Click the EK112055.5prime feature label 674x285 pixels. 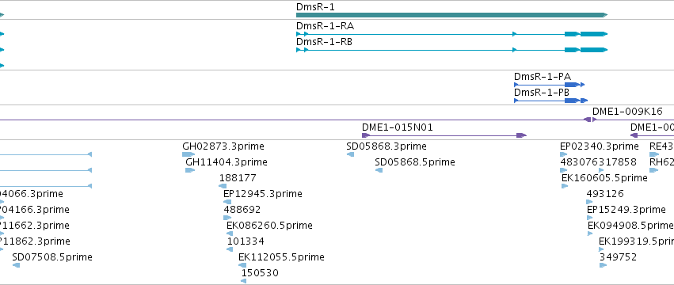tap(281, 257)
